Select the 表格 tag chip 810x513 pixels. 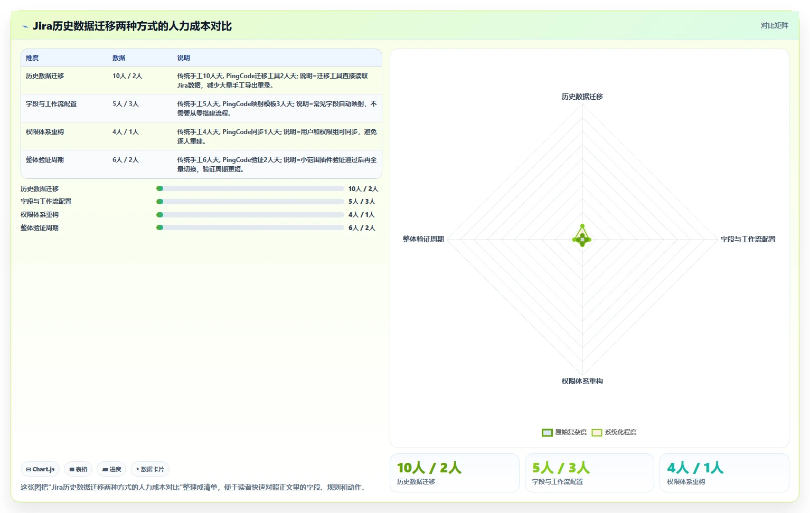[x=78, y=469]
